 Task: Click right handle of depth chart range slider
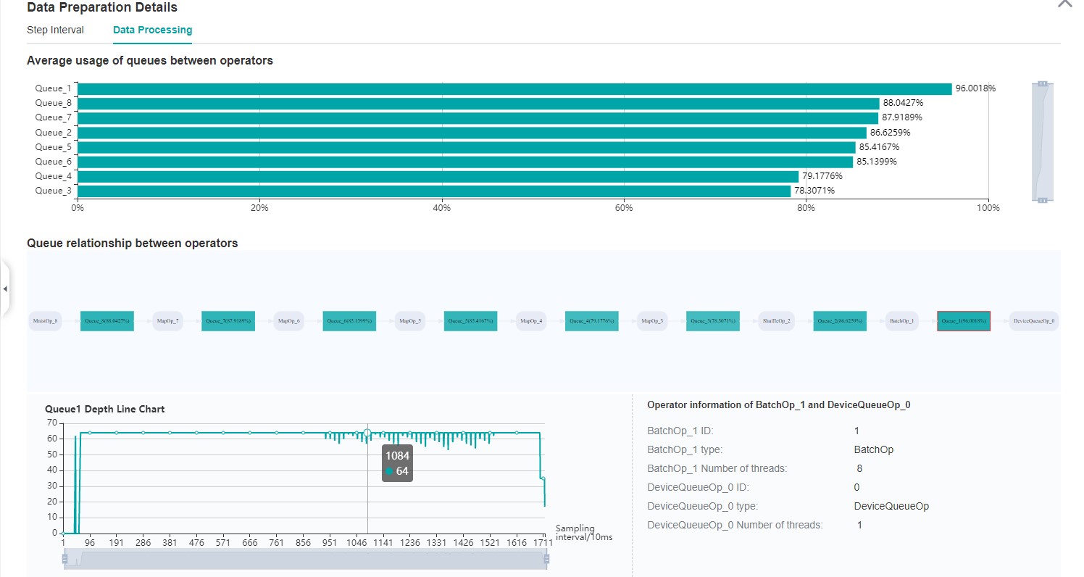546,559
